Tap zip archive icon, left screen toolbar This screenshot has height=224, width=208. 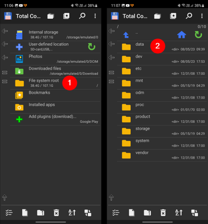click(x=41, y=213)
